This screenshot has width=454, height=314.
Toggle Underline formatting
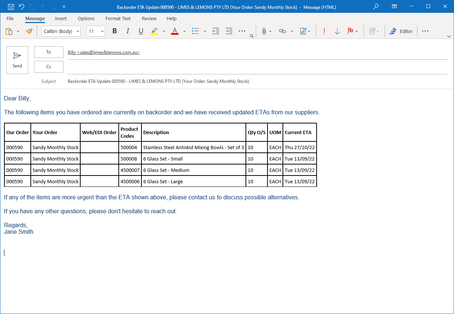pos(141,31)
